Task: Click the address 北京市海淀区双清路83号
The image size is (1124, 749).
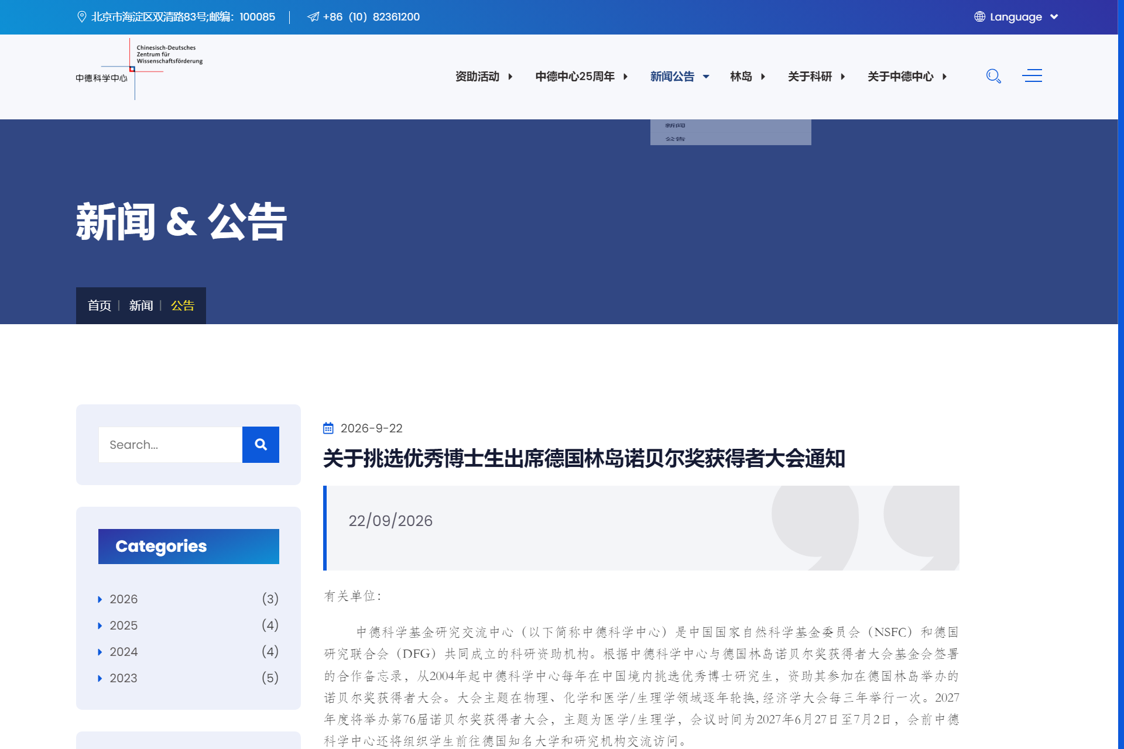Action: (x=149, y=17)
